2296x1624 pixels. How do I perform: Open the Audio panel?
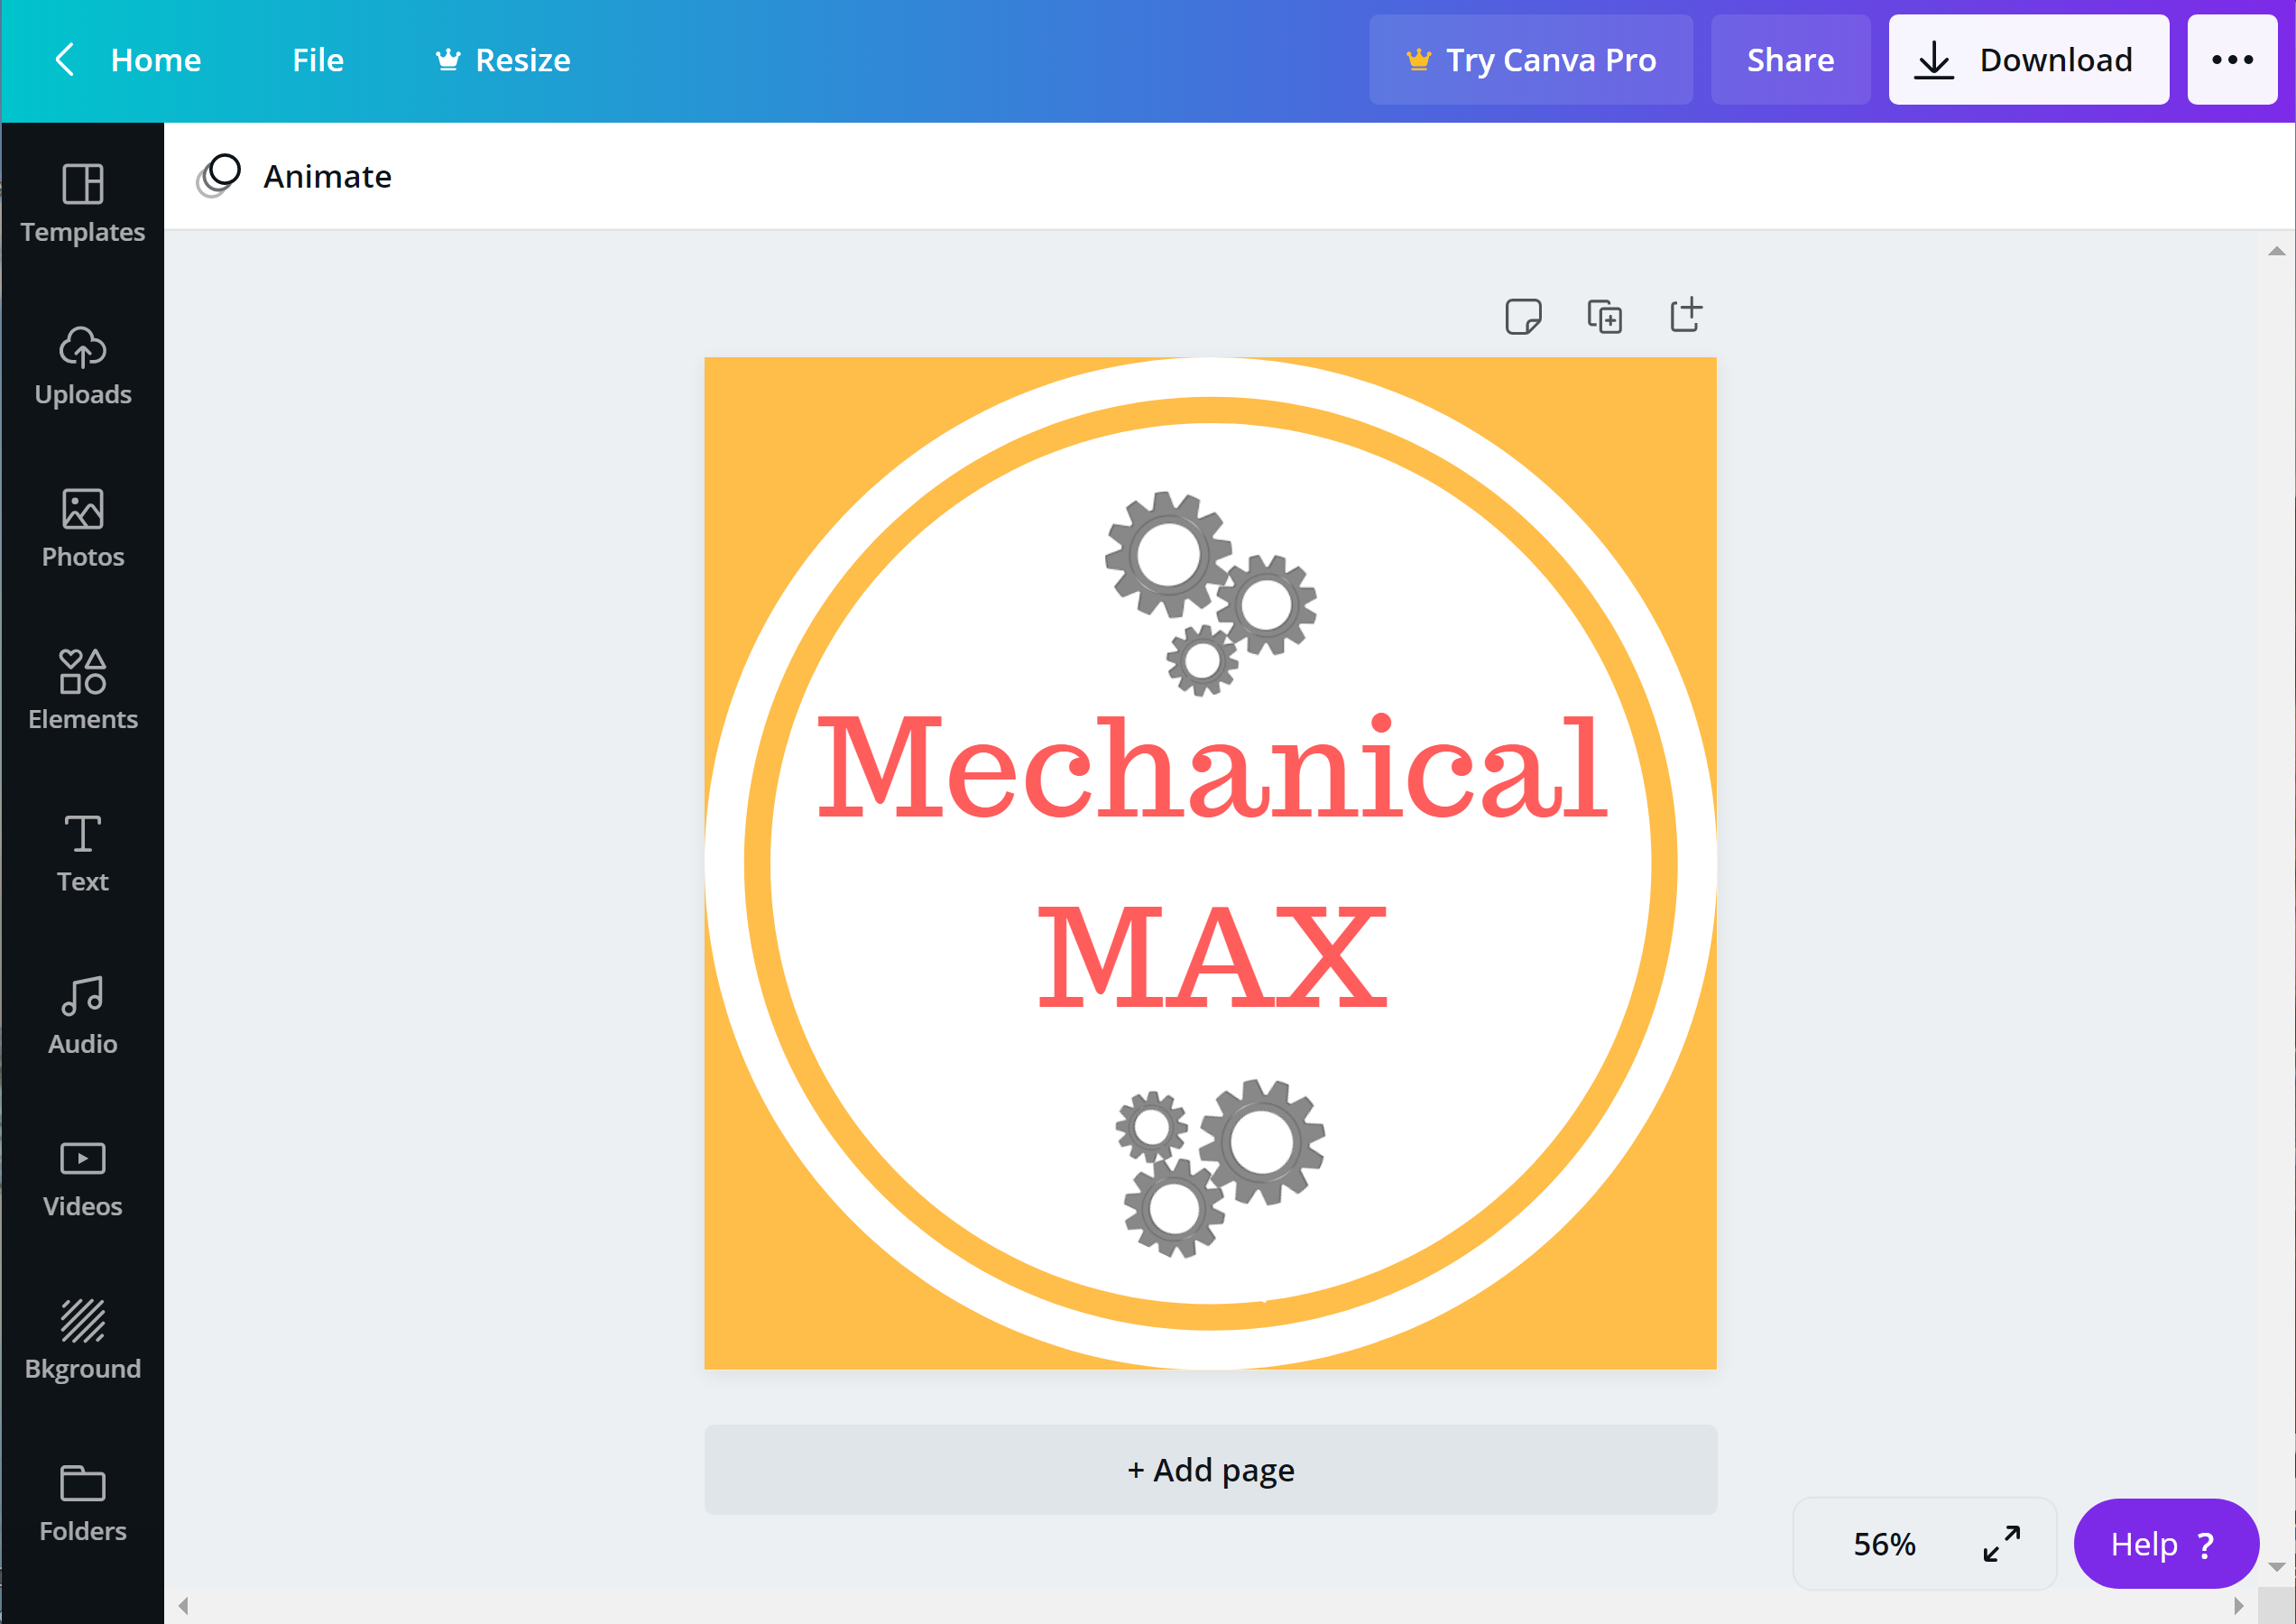(83, 1020)
